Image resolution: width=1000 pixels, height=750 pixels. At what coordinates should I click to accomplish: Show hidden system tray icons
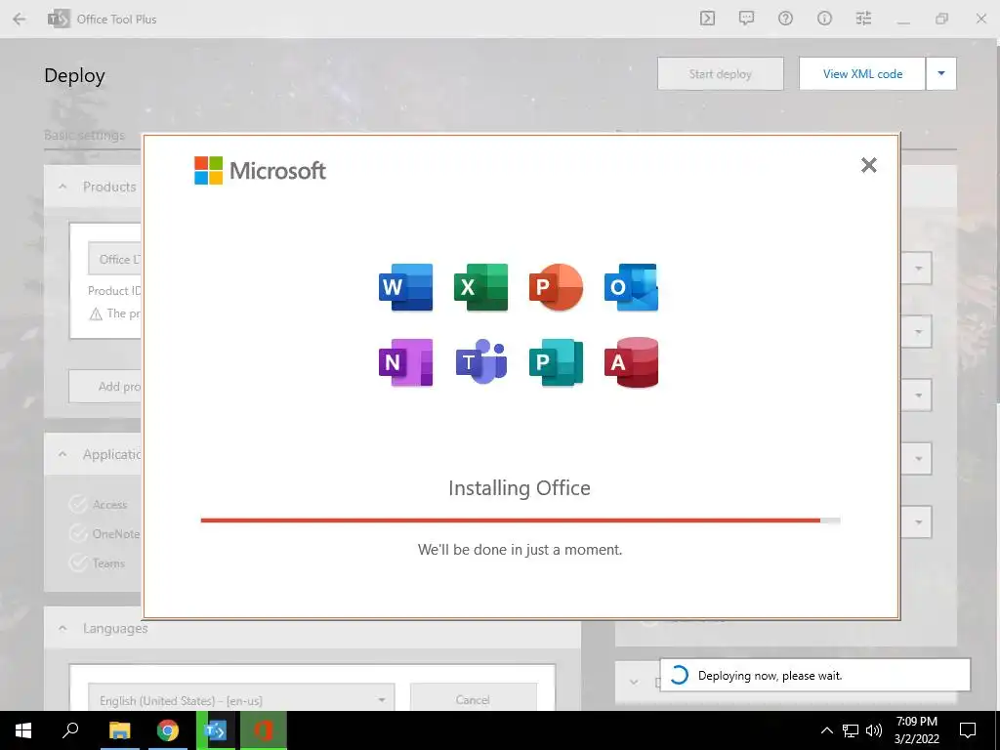[x=826, y=730]
